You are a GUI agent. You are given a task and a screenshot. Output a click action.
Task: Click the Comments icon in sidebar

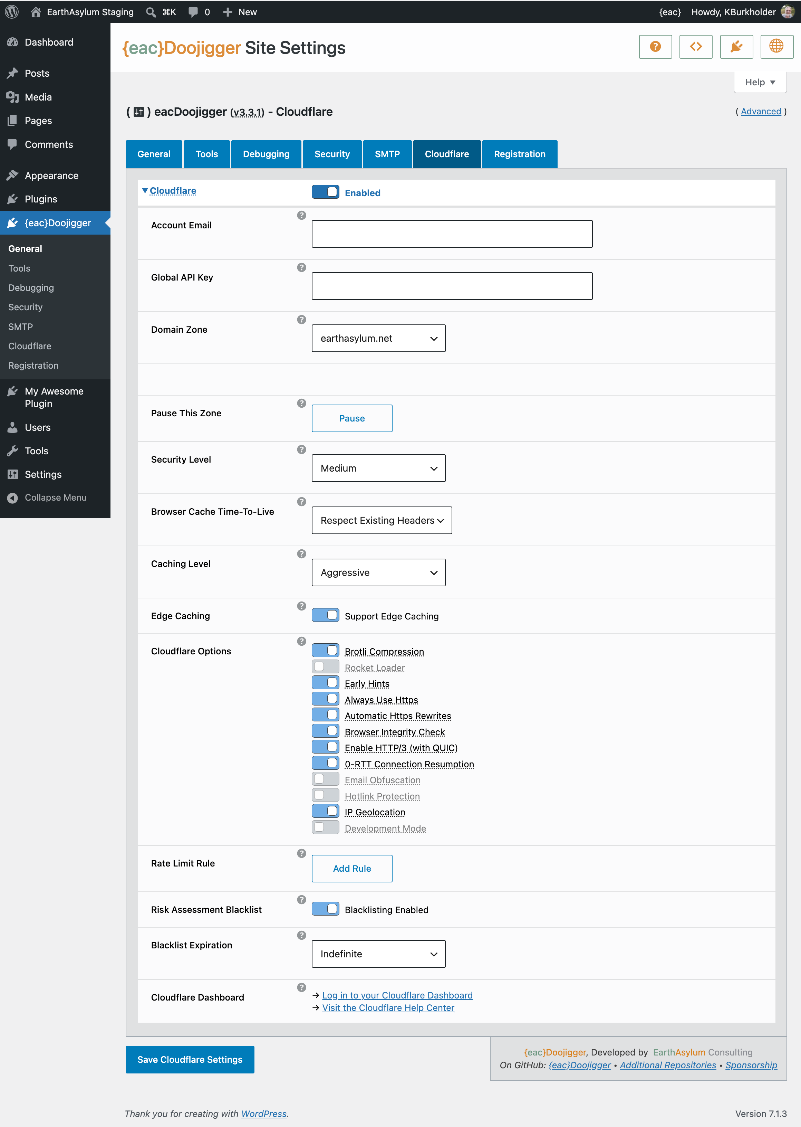pyautogui.click(x=13, y=144)
